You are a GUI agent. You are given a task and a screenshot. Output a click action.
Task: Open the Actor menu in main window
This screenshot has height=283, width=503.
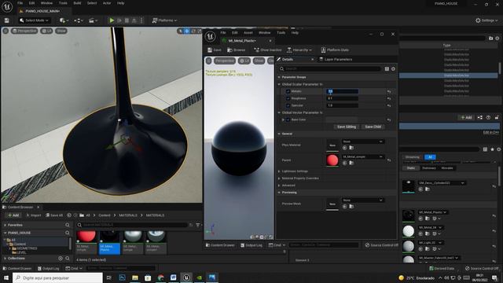click(x=107, y=3)
